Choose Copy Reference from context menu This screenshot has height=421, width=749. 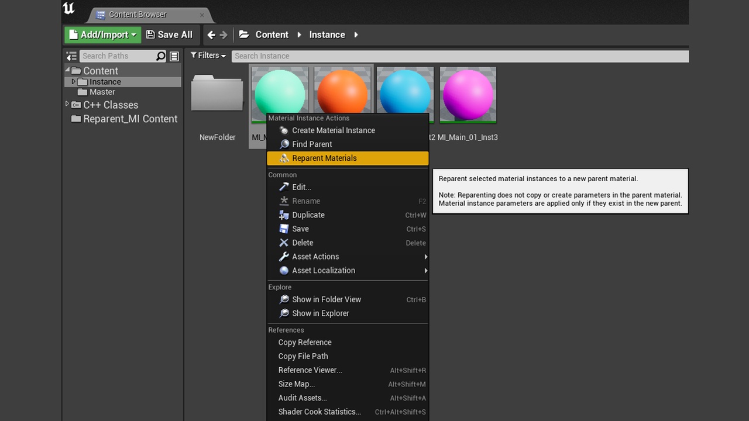coord(348,343)
